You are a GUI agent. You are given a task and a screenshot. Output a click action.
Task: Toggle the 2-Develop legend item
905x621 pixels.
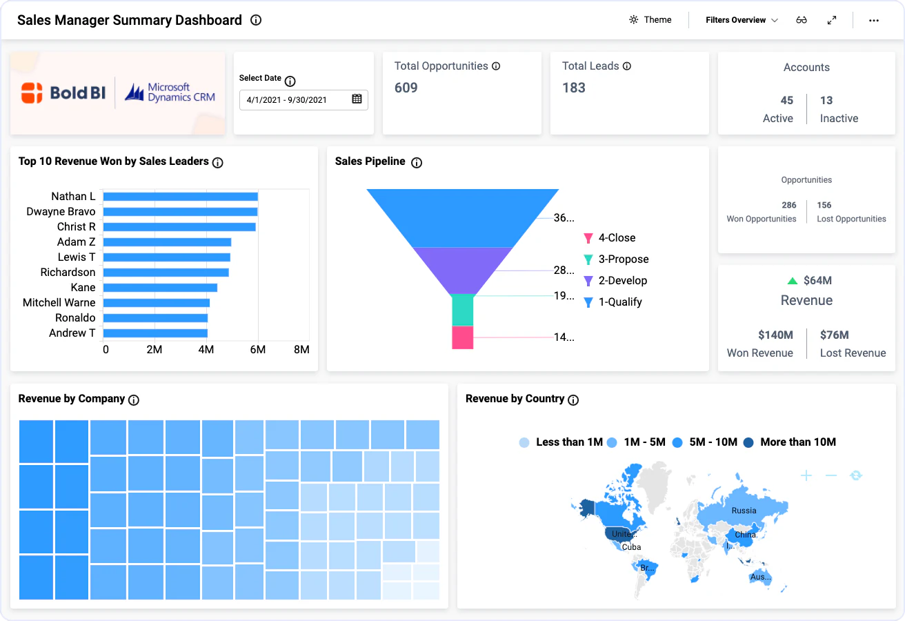[615, 281]
